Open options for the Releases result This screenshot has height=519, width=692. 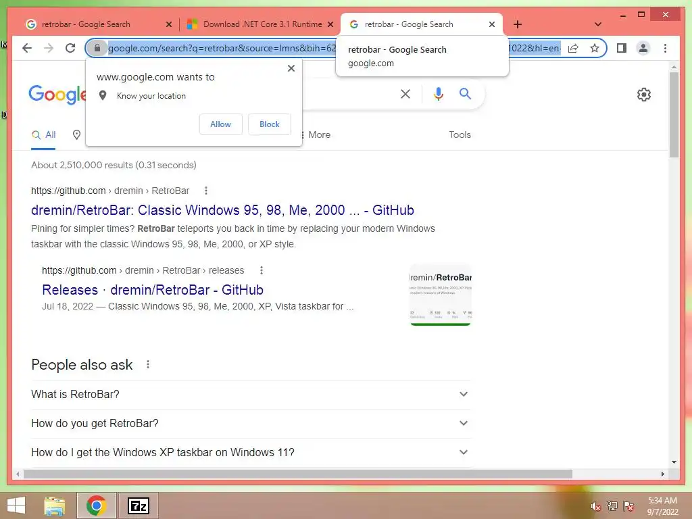pyautogui.click(x=262, y=270)
